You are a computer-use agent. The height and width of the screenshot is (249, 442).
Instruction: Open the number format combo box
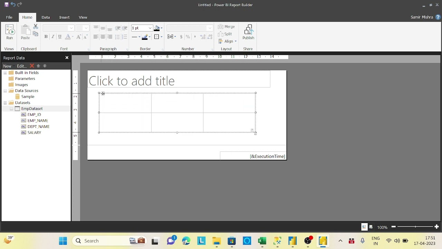pos(190,28)
